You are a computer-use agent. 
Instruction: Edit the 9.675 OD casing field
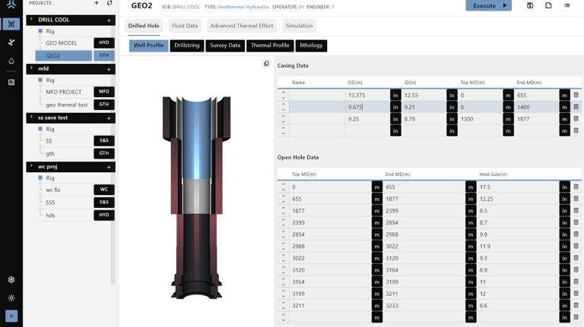367,107
